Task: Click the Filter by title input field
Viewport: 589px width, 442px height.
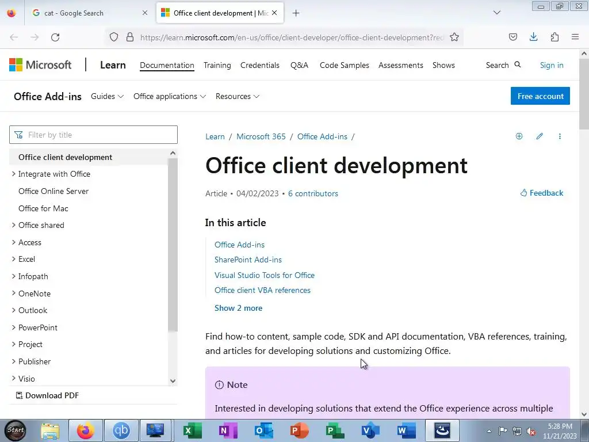Action: pos(94,135)
